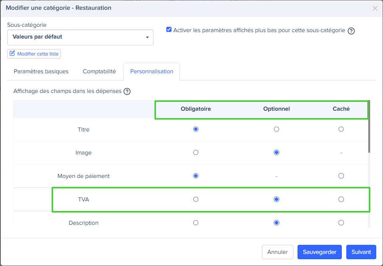The width and height of the screenshot is (383, 266).
Task: Go to next step with Suivant
Action: coord(361,252)
